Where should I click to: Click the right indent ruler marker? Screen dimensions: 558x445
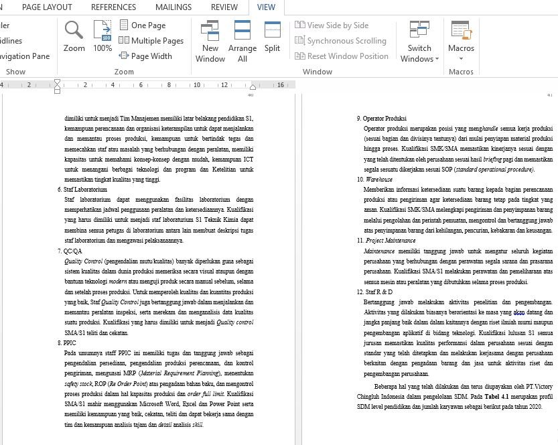tap(253, 86)
